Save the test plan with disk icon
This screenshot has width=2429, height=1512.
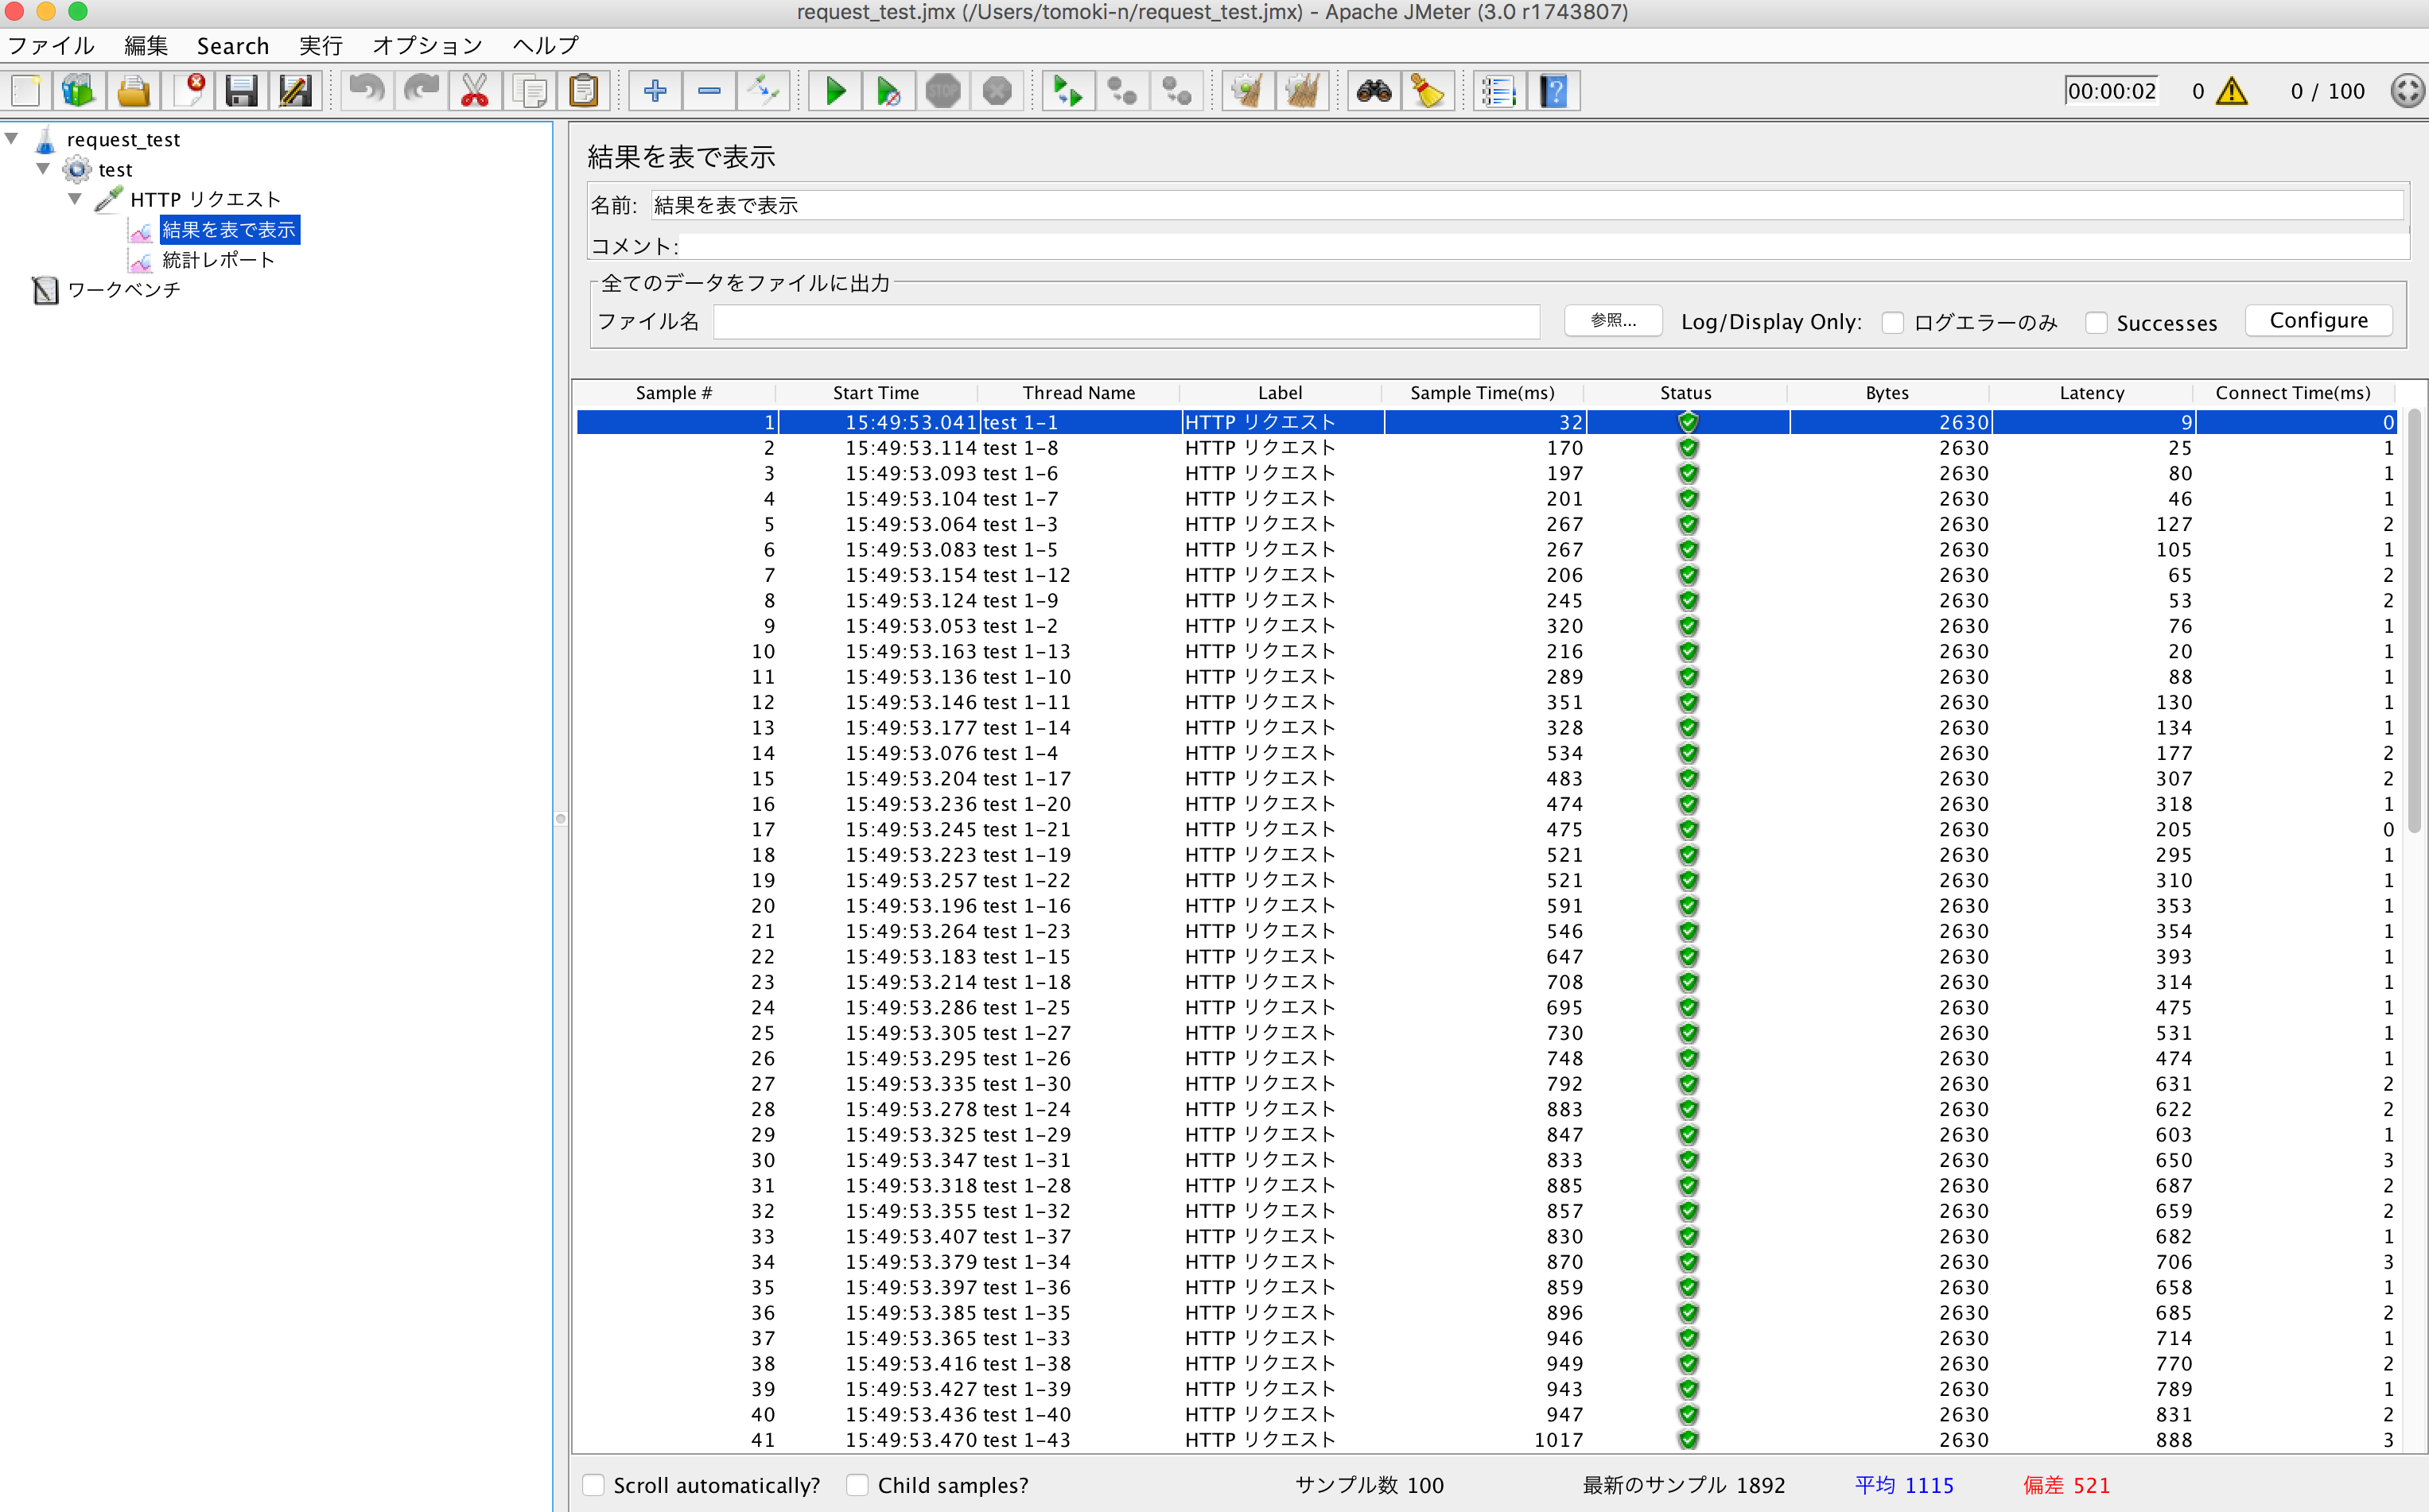click(x=240, y=90)
